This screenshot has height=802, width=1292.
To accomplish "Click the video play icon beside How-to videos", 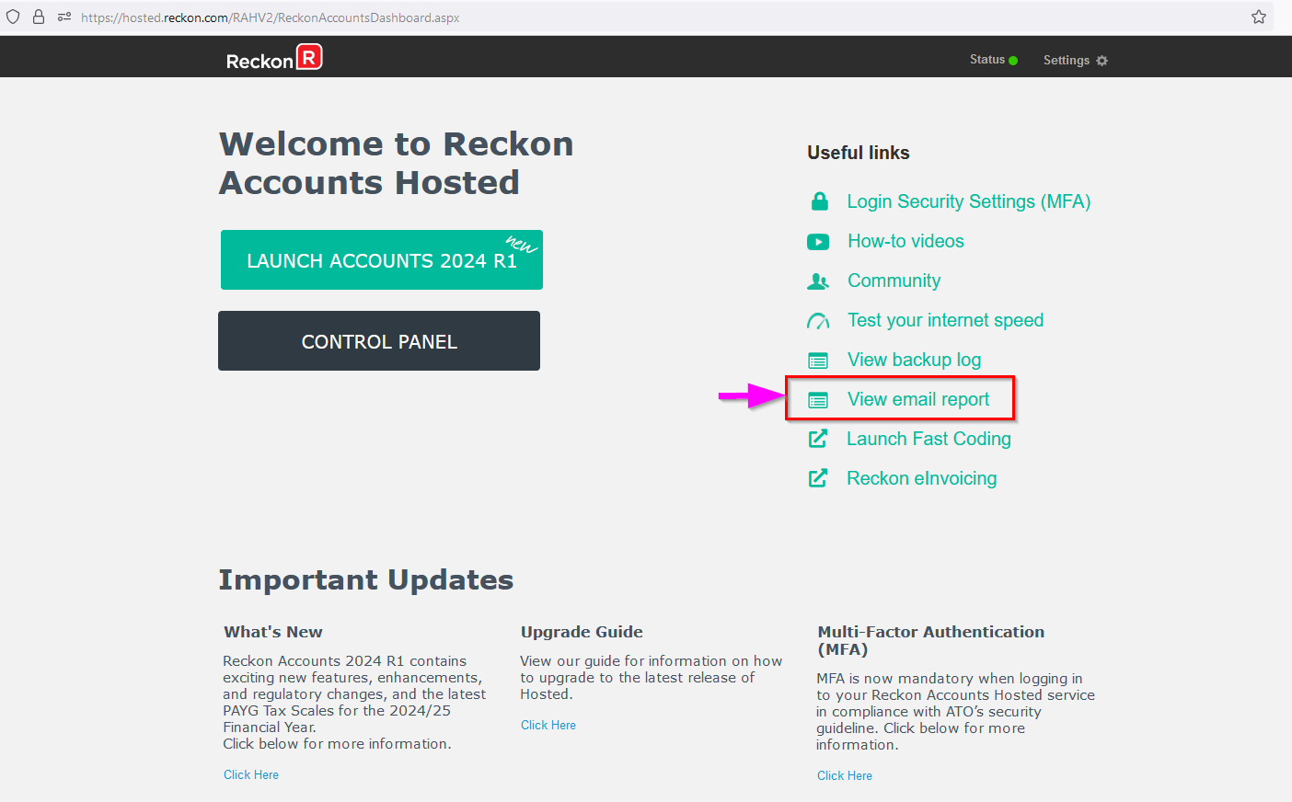I will [818, 242].
